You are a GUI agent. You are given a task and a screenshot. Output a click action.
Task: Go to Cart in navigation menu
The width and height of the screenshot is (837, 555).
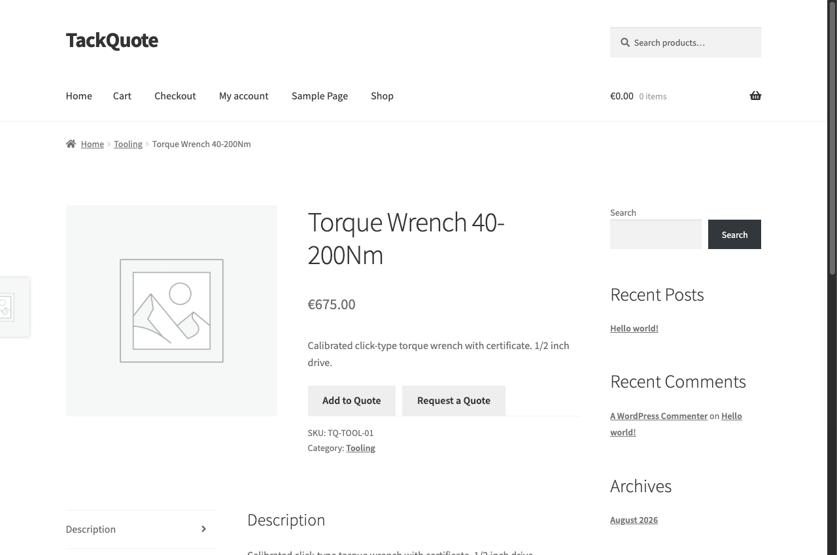coord(122,96)
